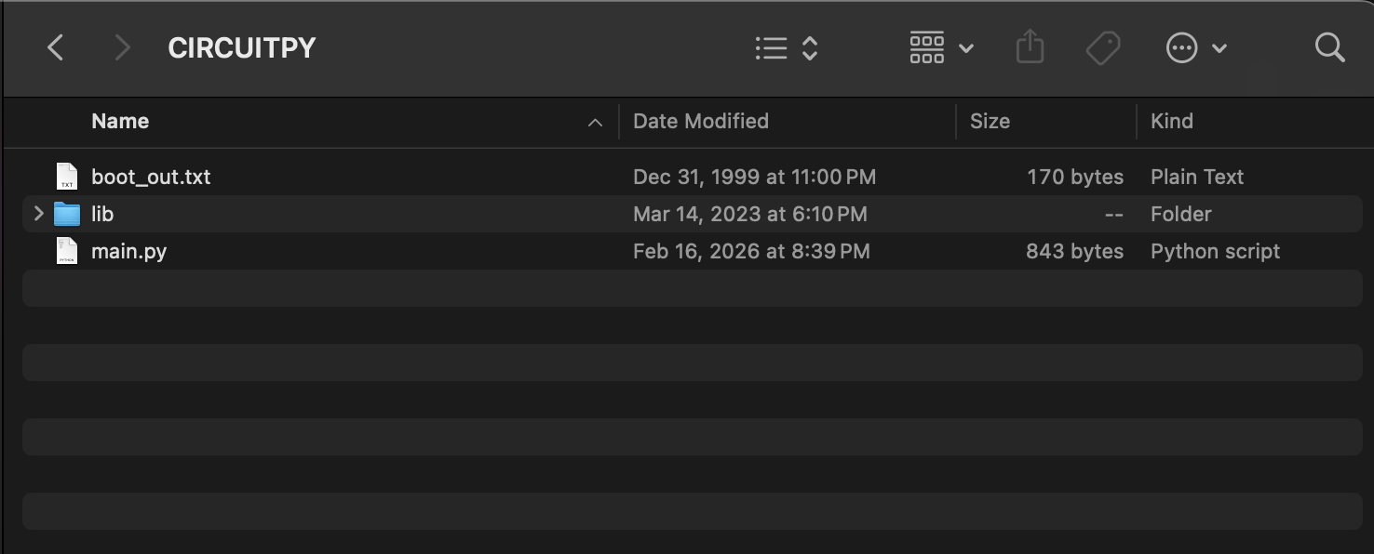Click the boot_out.txt file name
This screenshot has height=554, width=1374.
click(x=151, y=177)
